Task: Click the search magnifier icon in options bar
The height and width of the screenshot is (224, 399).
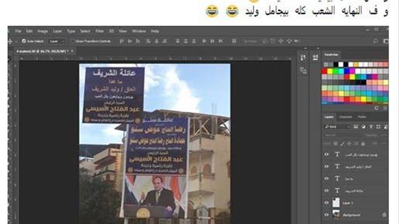Action: 376,41
